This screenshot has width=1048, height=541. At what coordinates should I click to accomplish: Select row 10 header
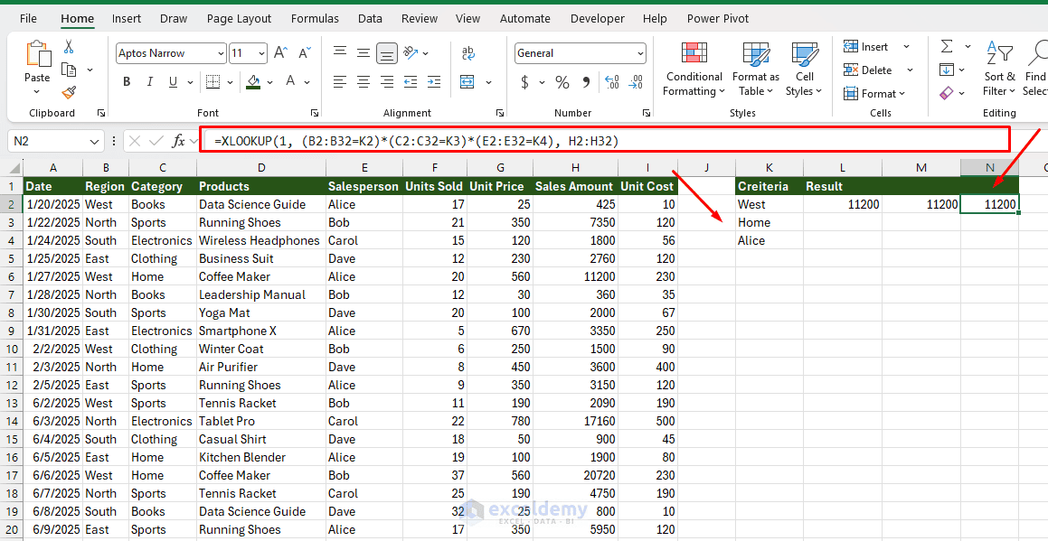(x=12, y=349)
